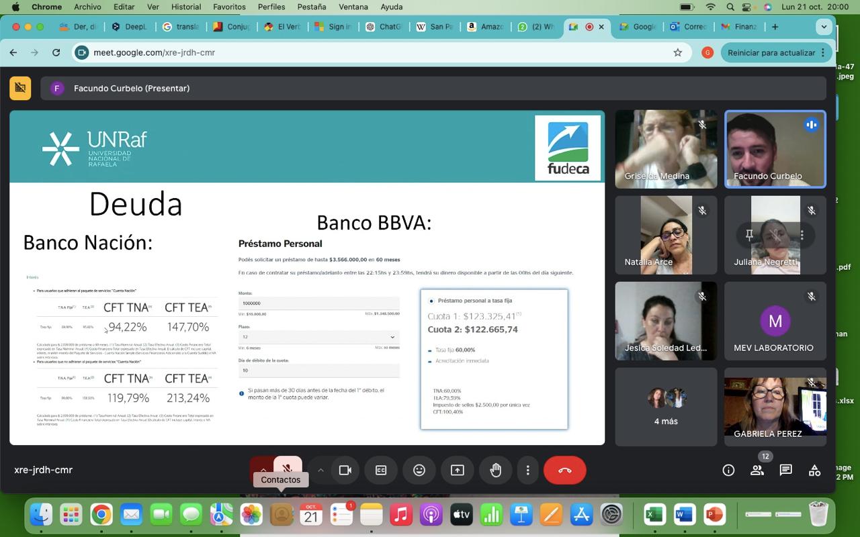The width and height of the screenshot is (860, 537).
Task: Open the tab search dropdown arrow
Action: (x=824, y=27)
